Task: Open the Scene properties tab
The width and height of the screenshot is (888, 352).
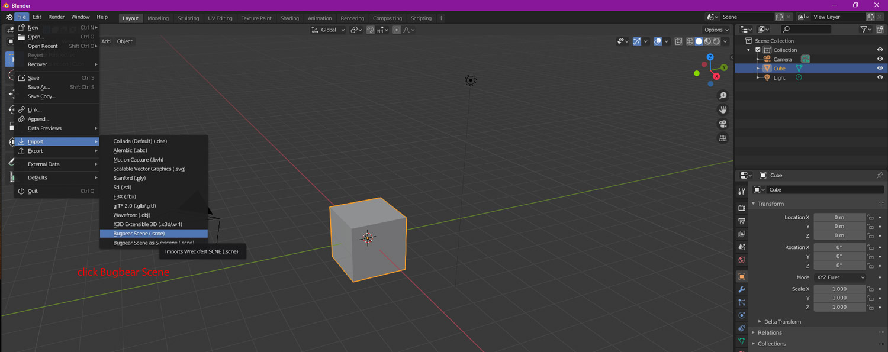Action: click(x=742, y=247)
